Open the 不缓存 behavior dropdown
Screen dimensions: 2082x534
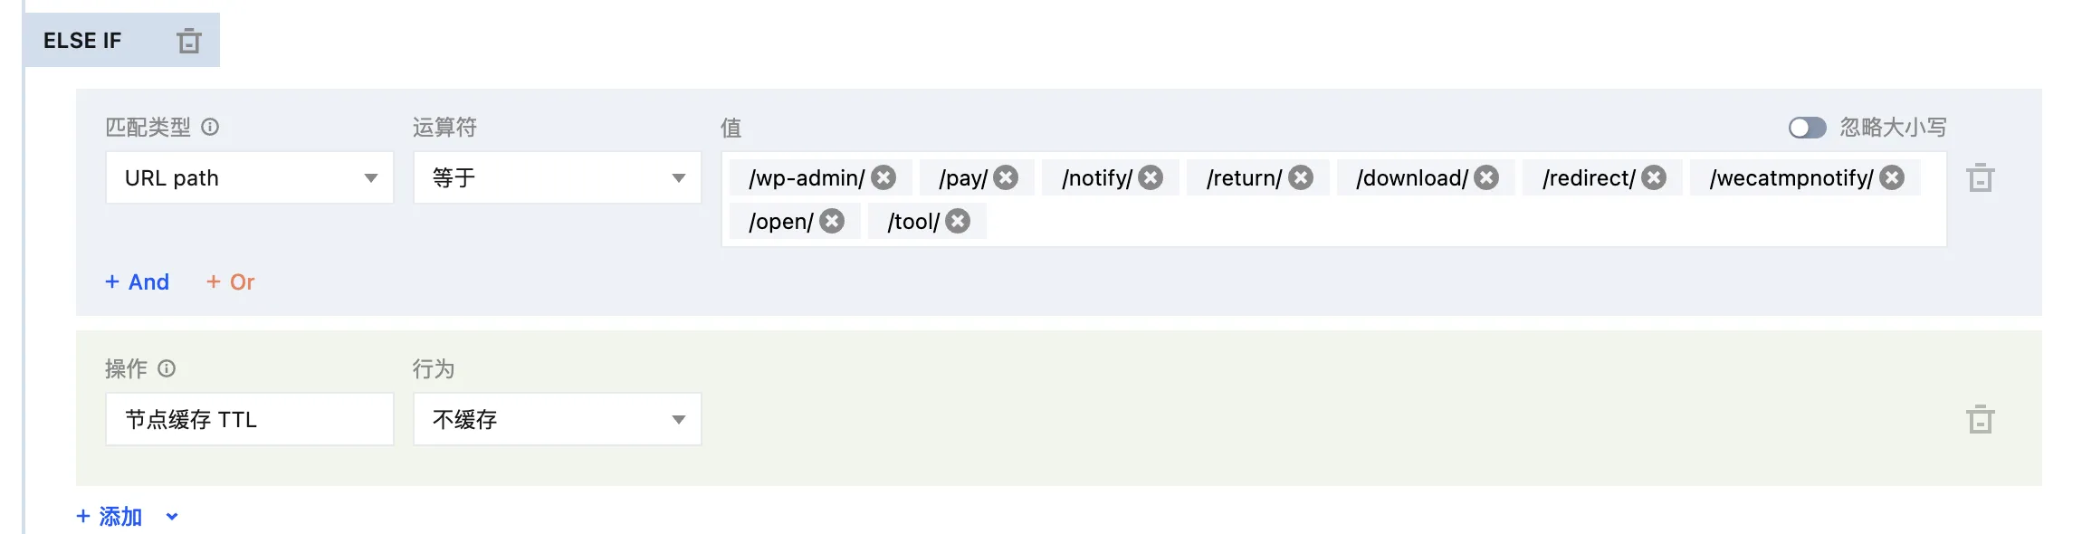coord(557,419)
